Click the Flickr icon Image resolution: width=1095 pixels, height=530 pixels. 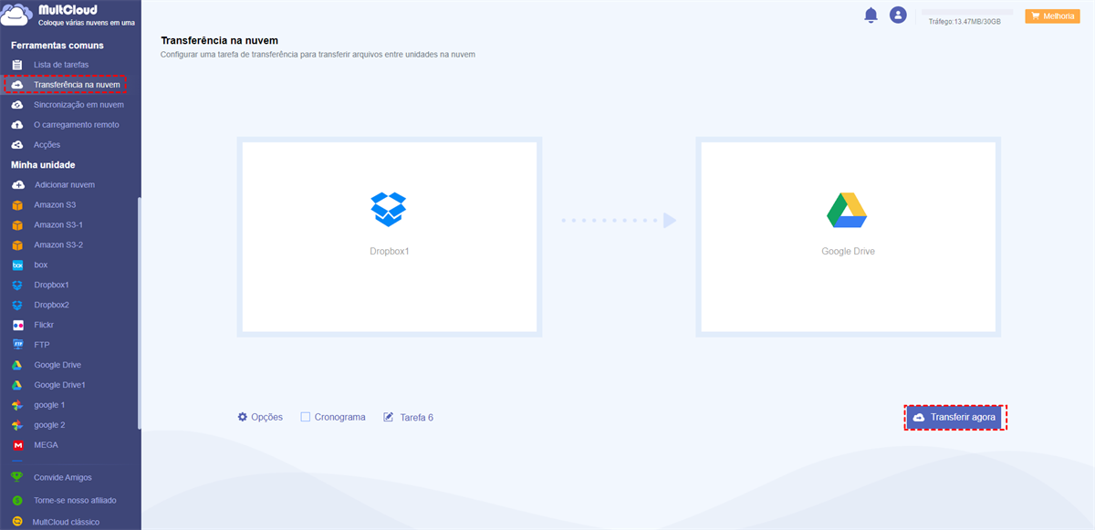(17, 326)
